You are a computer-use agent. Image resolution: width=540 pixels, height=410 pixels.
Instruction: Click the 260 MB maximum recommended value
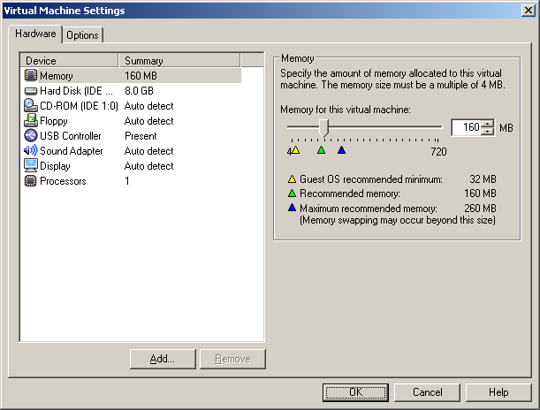pos(480,209)
